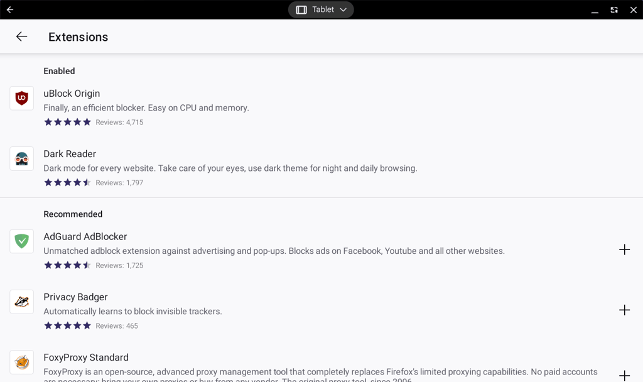The width and height of the screenshot is (643, 382).
Task: Toggle fullscreen window mode
Action: click(614, 10)
